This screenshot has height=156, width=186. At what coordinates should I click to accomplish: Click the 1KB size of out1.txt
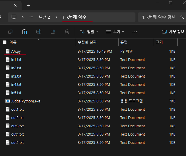172,110
